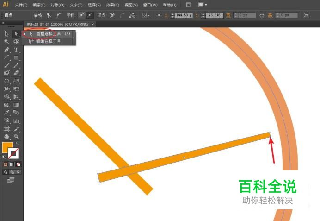Screen dimensions: 320x221
Task: Click the X coordinate field showing 144.53
Action: coord(184,15)
